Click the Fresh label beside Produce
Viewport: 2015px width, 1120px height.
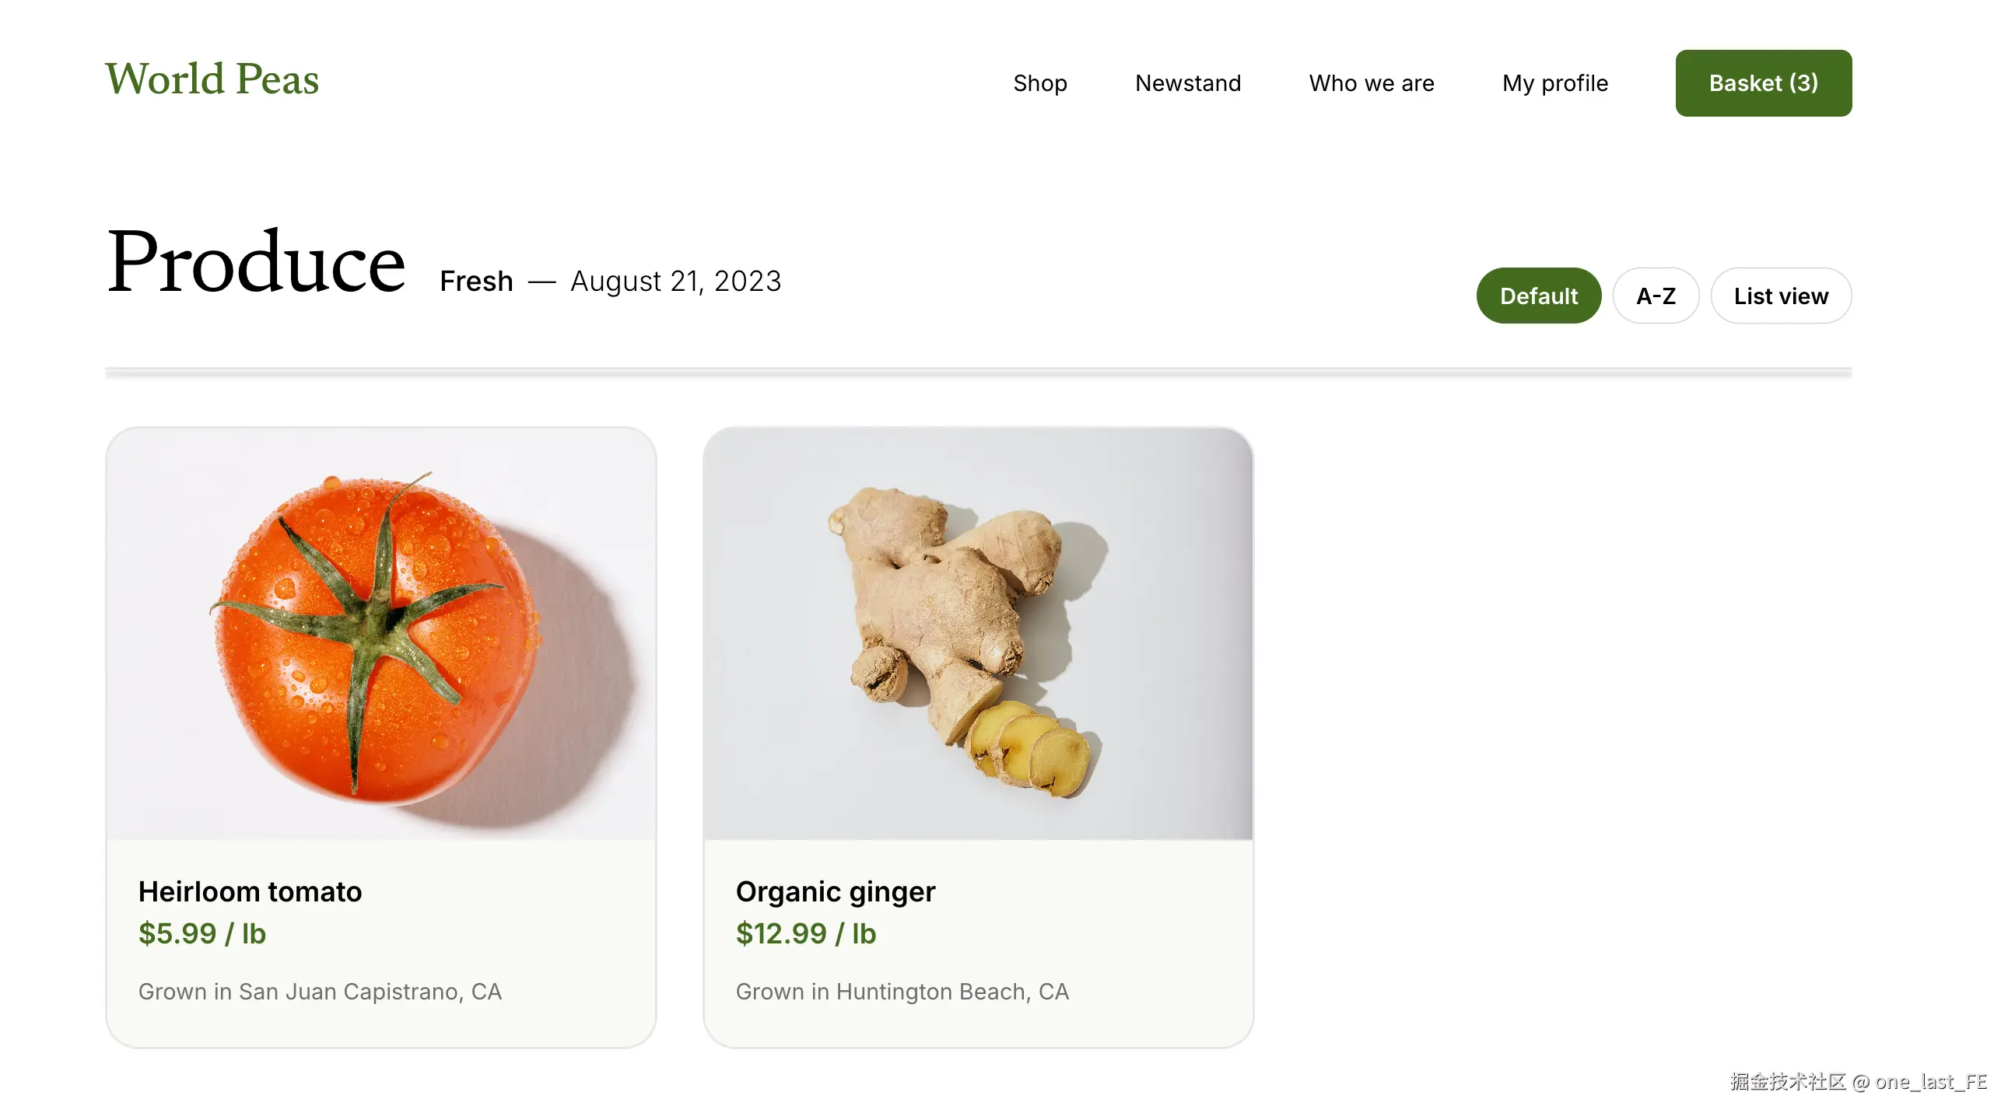(x=476, y=281)
